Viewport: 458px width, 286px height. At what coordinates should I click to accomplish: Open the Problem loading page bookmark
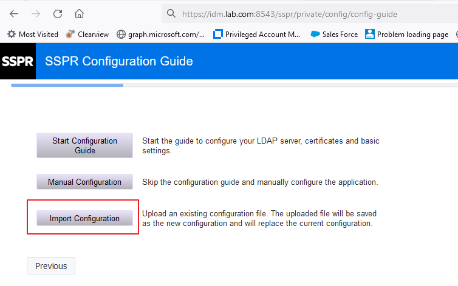click(x=407, y=35)
